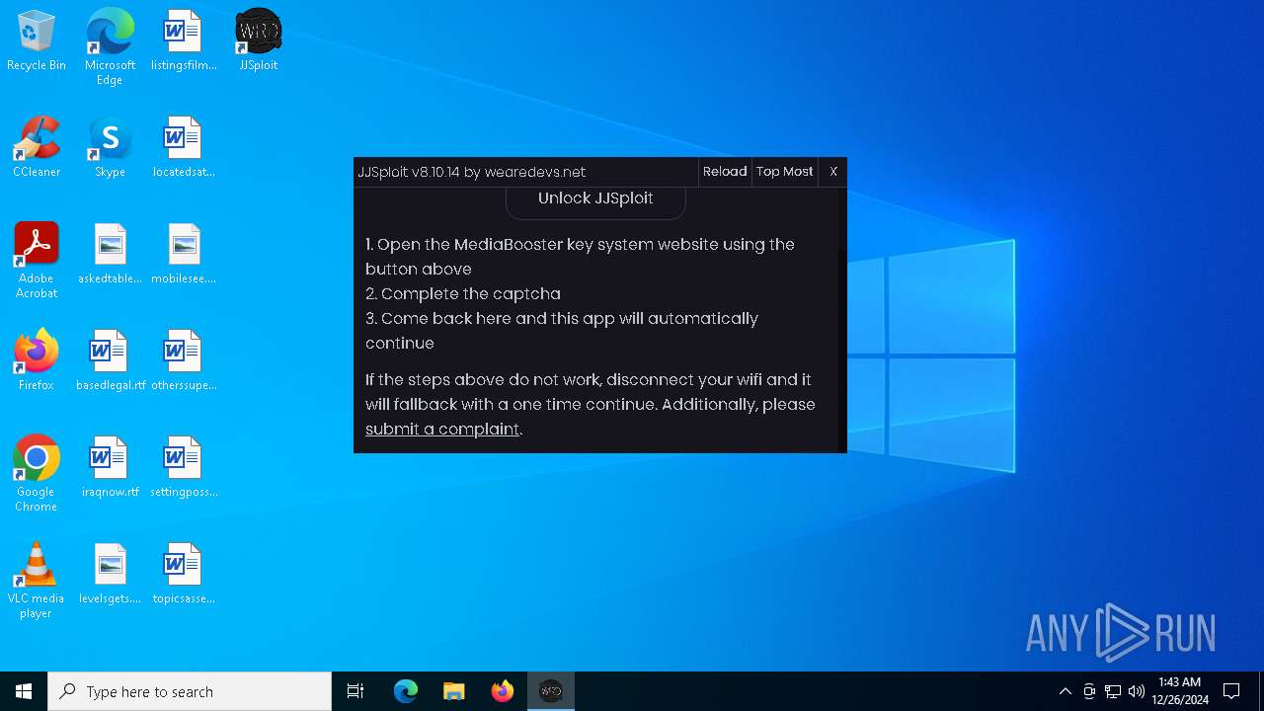Select the topicsasse document icon
The image size is (1264, 711).
point(184,575)
